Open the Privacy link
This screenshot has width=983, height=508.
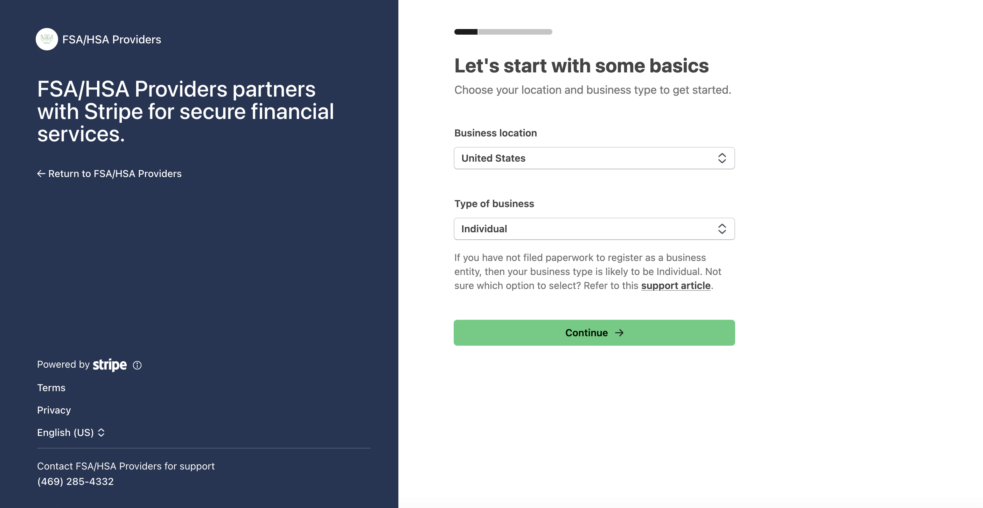click(x=54, y=410)
